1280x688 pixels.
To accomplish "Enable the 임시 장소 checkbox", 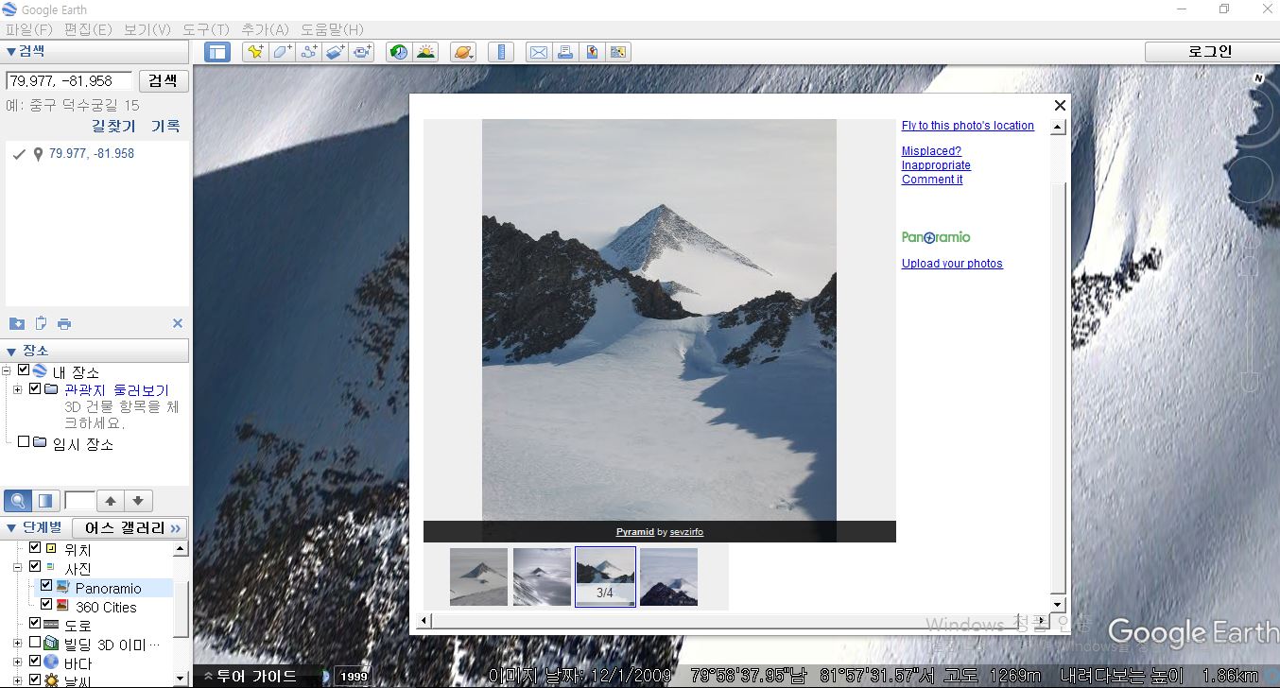I will [24, 441].
